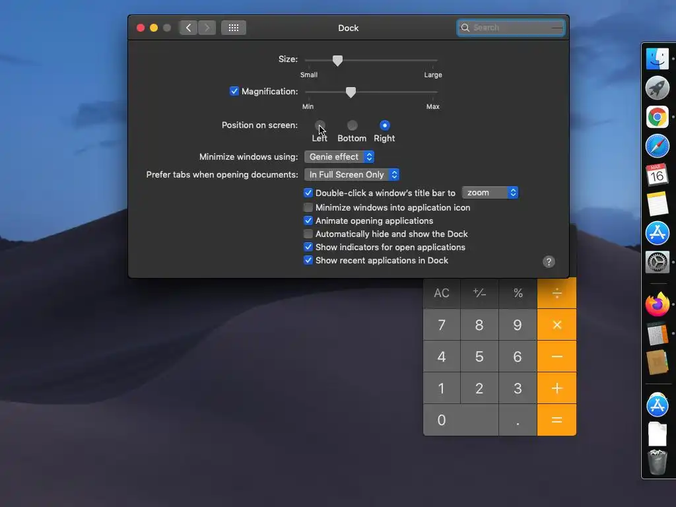Open Finder from the Dock
This screenshot has width=676, height=507.
click(657, 59)
